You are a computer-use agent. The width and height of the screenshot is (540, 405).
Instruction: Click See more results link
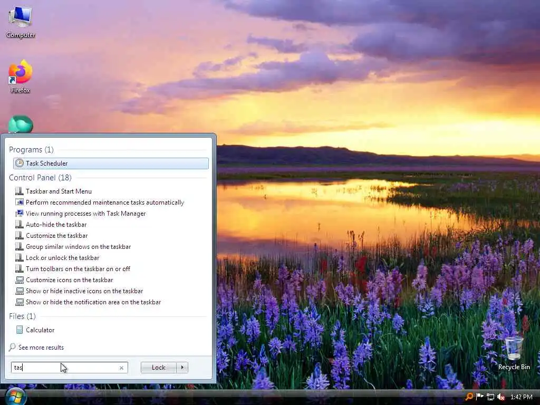click(41, 347)
